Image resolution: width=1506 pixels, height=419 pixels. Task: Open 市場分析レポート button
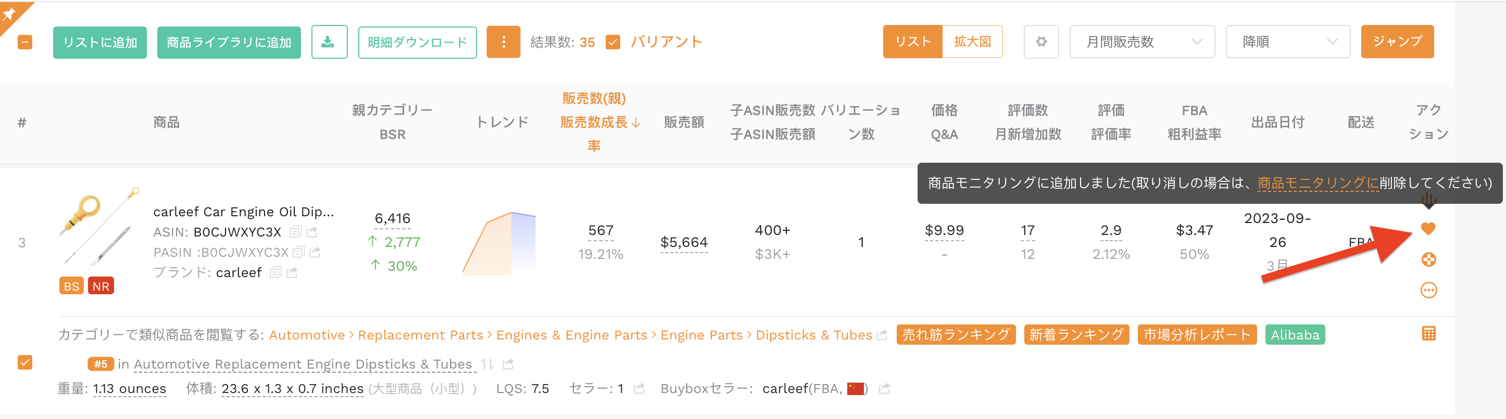click(1197, 335)
